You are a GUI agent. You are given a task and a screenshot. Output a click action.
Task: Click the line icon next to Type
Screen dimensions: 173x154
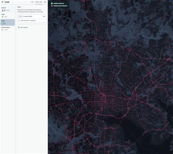2,17
